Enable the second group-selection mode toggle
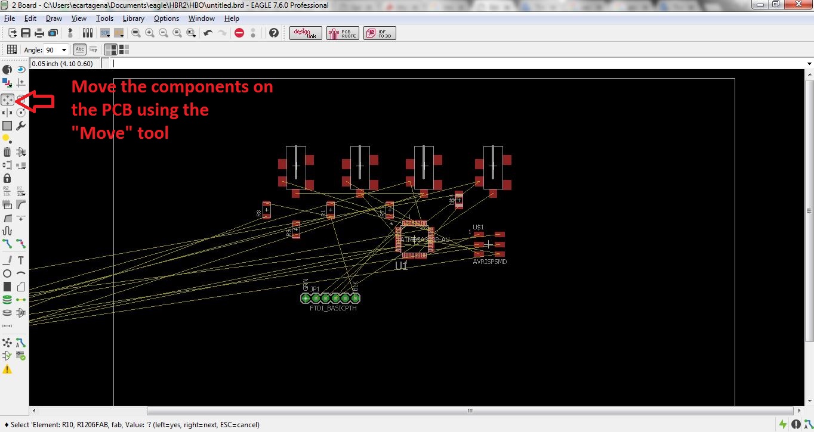The width and height of the screenshot is (814, 432). [124, 49]
